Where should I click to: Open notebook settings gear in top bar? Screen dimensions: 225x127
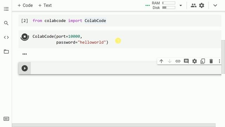[x=201, y=6]
